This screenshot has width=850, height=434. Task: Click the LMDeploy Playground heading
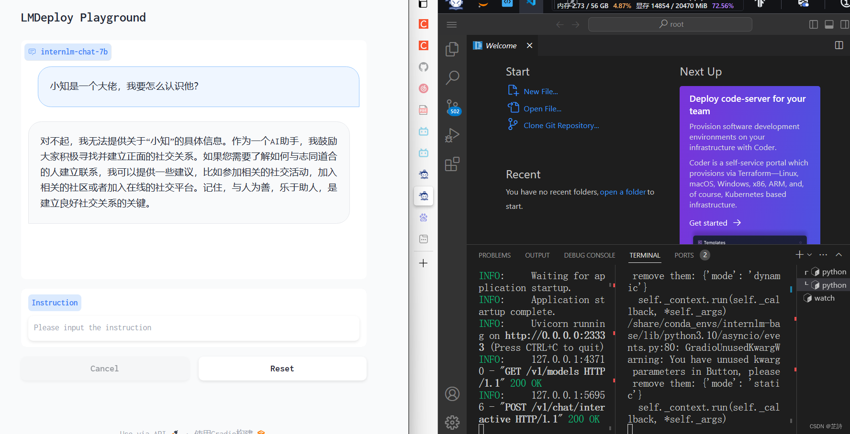coord(83,18)
